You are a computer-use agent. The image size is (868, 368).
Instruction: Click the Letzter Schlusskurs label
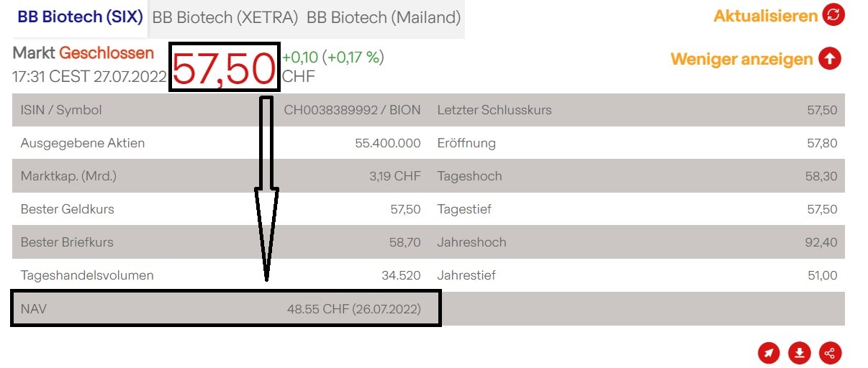[x=494, y=110]
